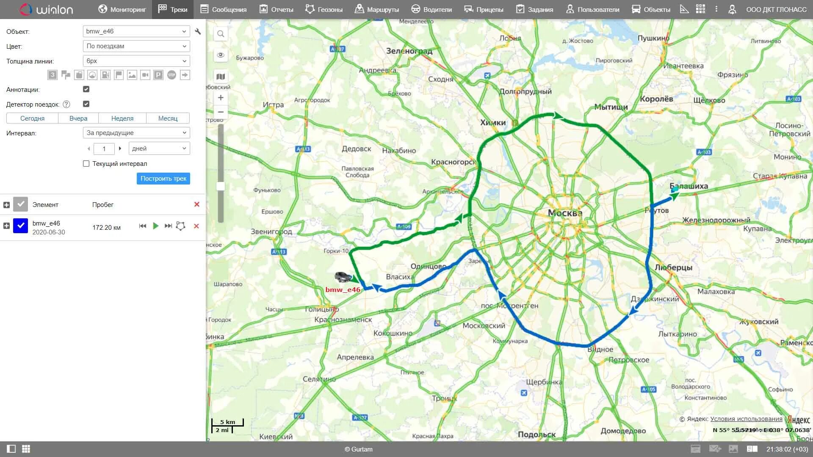Open the Отчеты tab
Screen dimensions: 813x457
276,9
